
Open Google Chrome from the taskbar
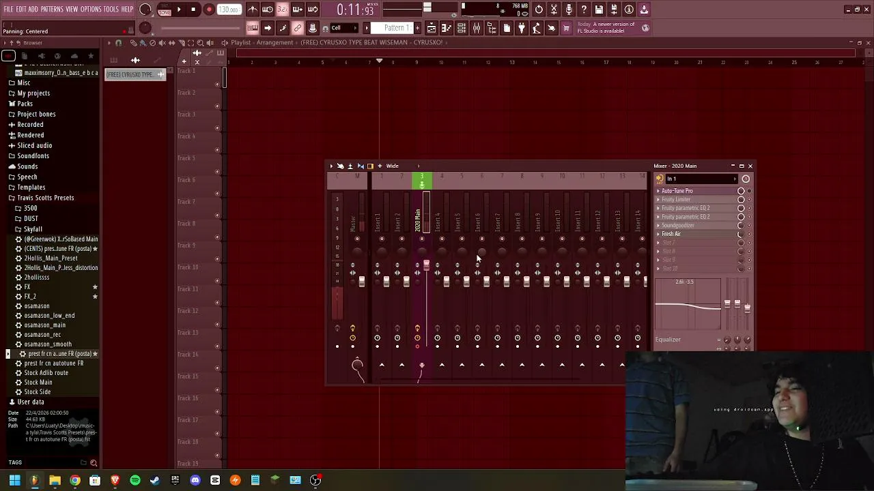(75, 480)
